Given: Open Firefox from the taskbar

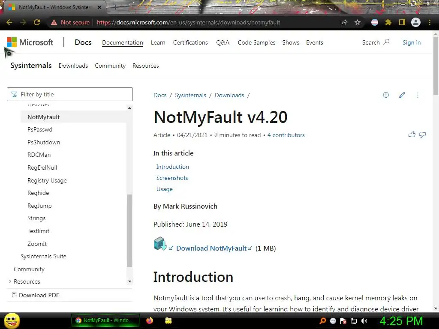Looking at the screenshot, I should [x=150, y=320].
